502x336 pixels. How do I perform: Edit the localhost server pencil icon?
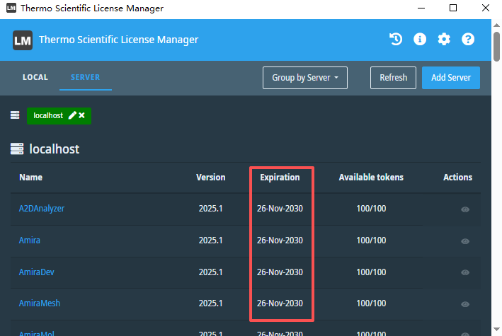coord(72,115)
